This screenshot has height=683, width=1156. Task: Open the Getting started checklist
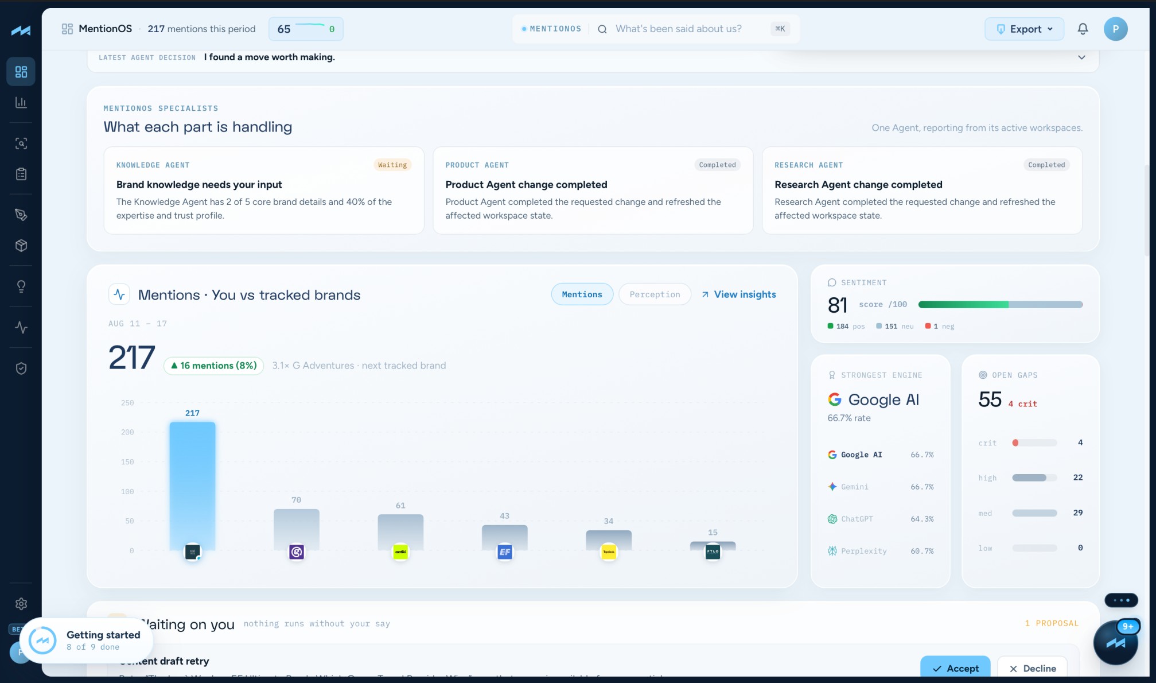[x=87, y=641]
